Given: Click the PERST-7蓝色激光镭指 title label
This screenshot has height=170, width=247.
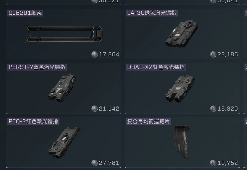Looking at the screenshot, I should [x=37, y=67].
